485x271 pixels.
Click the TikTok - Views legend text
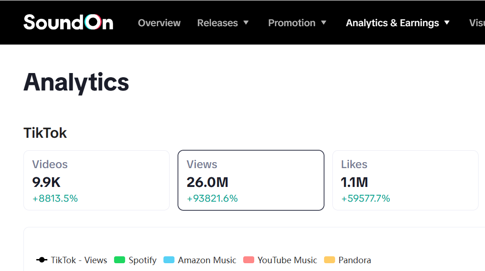[x=79, y=260]
